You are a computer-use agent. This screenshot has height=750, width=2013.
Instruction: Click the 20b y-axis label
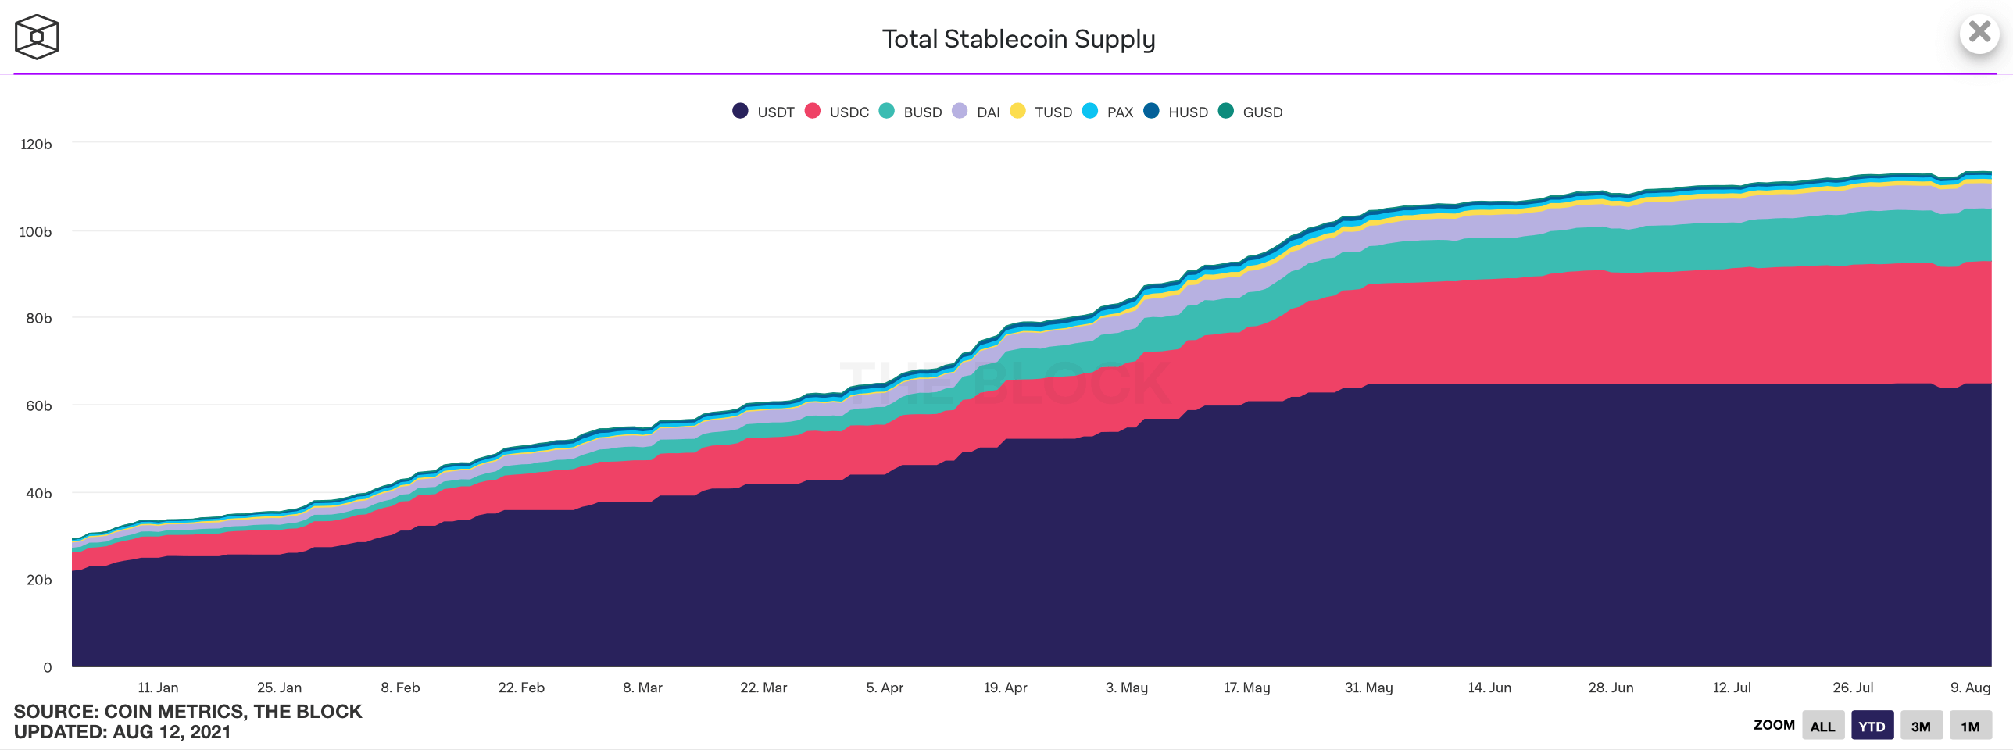click(x=39, y=580)
